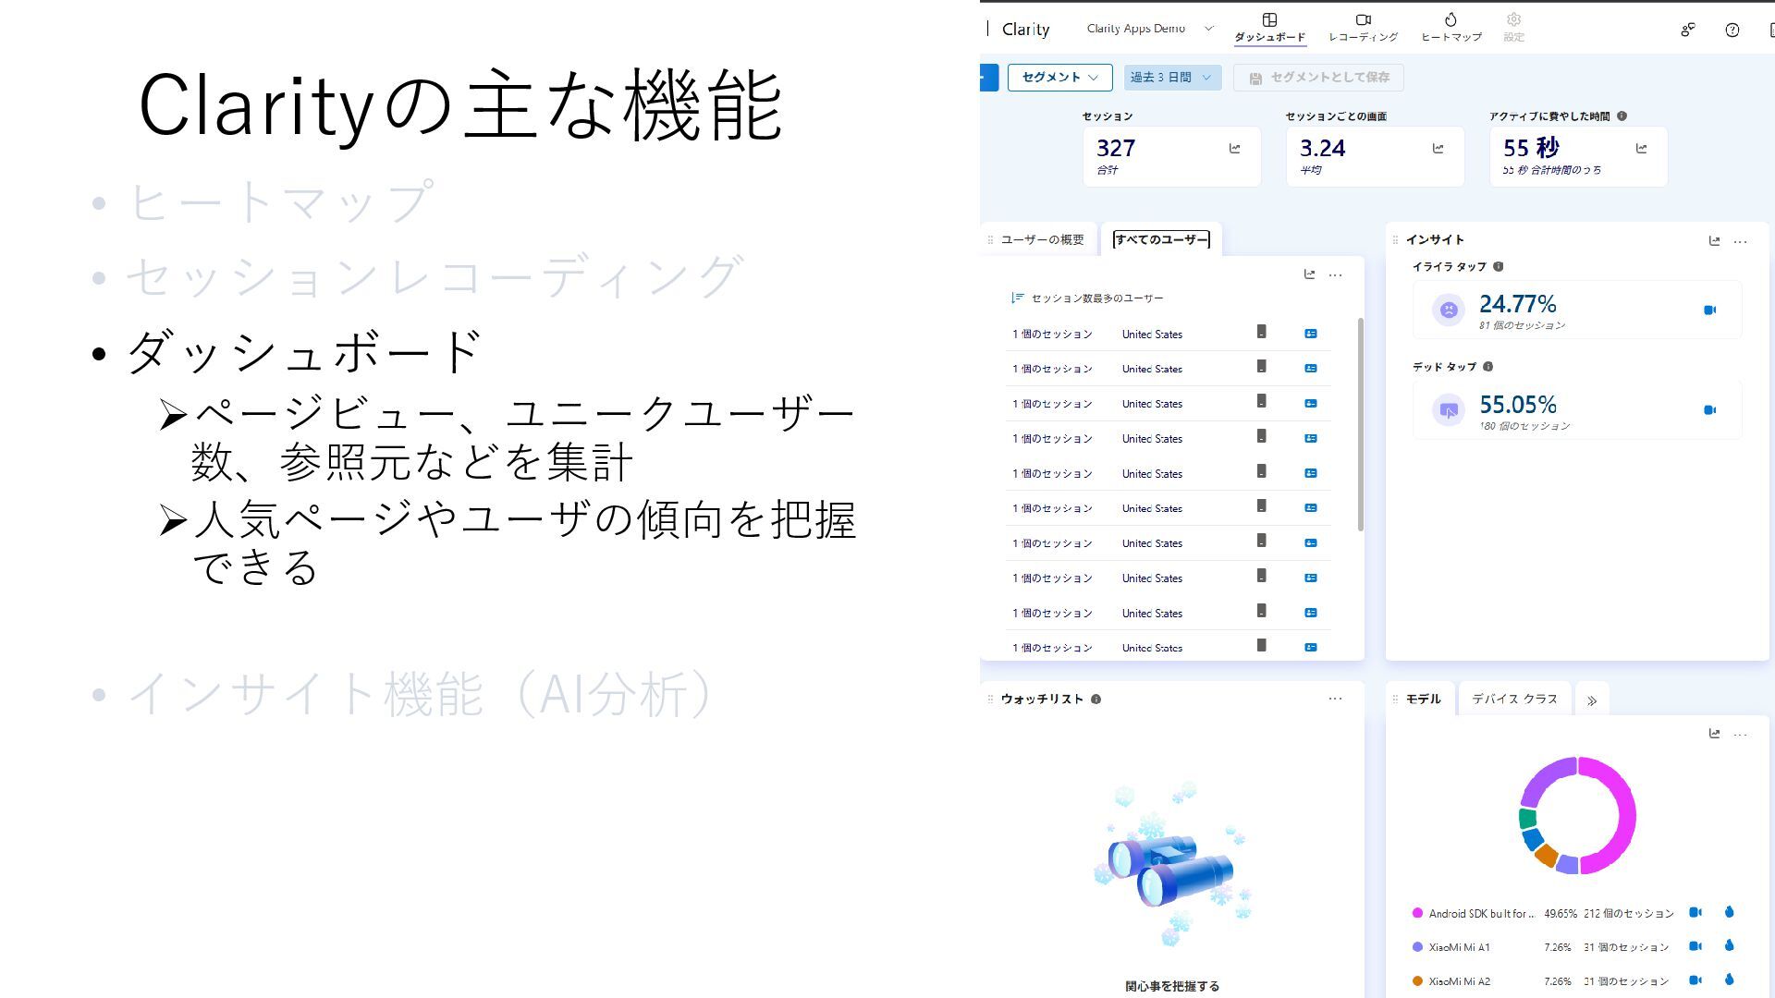Click the 327 total sessions value
Image resolution: width=1775 pixels, height=998 pixels.
pos(1116,149)
